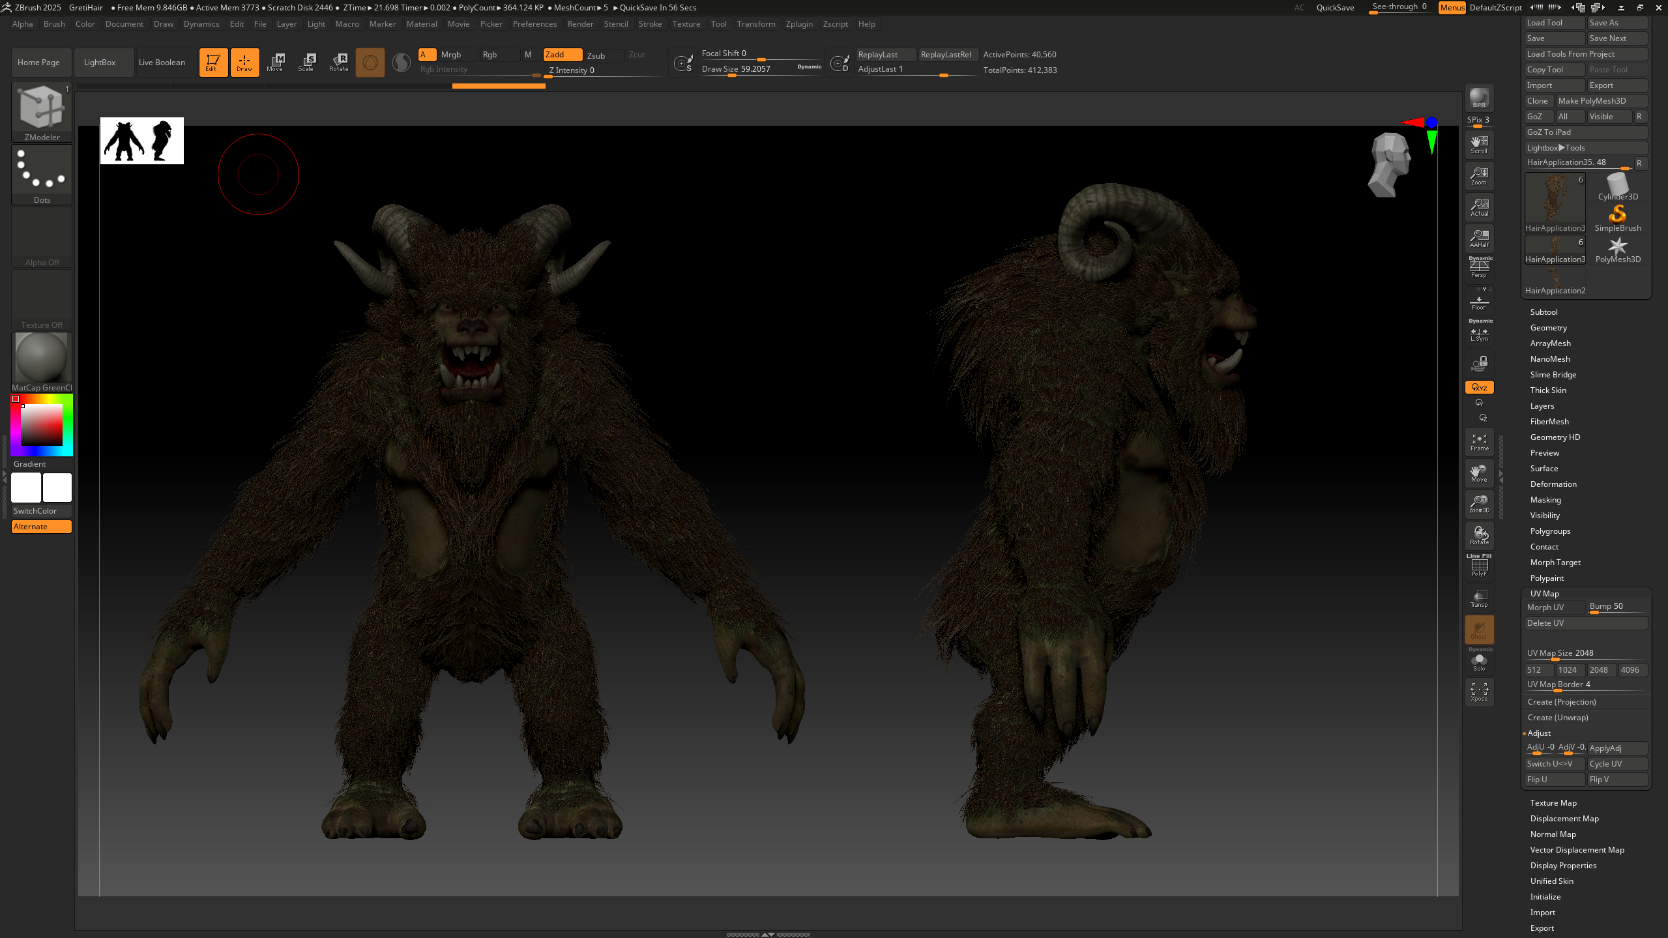Click the Make PolyMesh3D button

[x=1601, y=101]
